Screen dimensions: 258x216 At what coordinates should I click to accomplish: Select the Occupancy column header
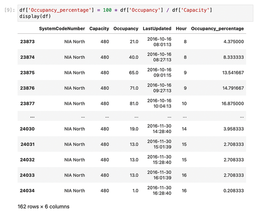pyautogui.click(x=126, y=29)
